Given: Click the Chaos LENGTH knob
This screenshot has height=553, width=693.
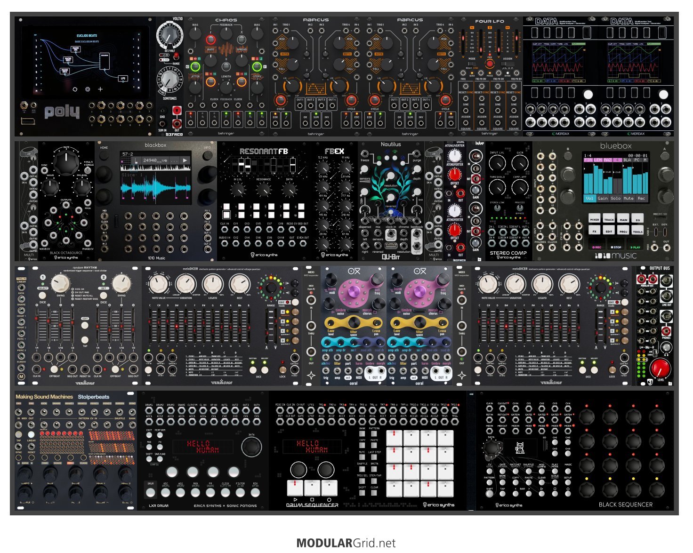Looking at the screenshot, I should pyautogui.click(x=226, y=87).
